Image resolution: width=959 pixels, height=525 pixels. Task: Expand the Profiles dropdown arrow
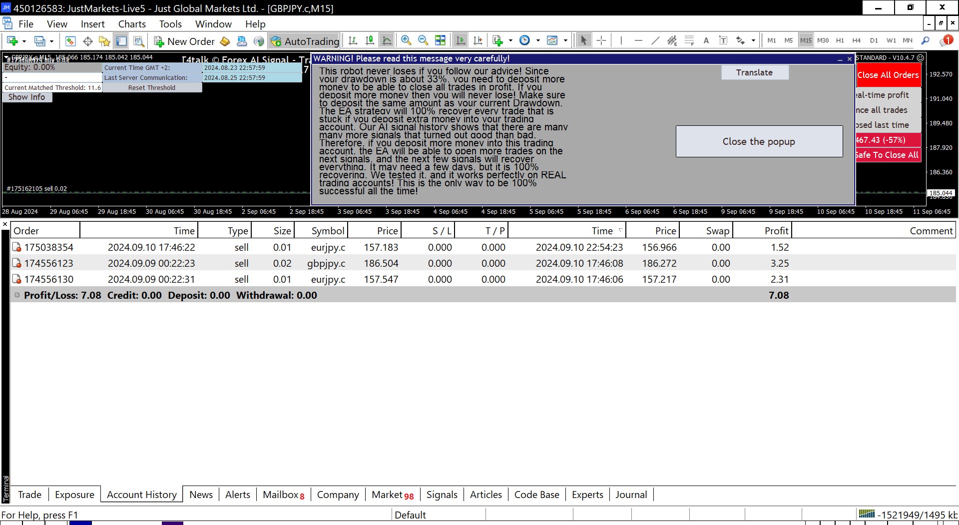pos(51,41)
